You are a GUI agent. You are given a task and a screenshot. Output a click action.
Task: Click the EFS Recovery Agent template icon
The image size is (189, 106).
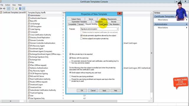click(29, 46)
